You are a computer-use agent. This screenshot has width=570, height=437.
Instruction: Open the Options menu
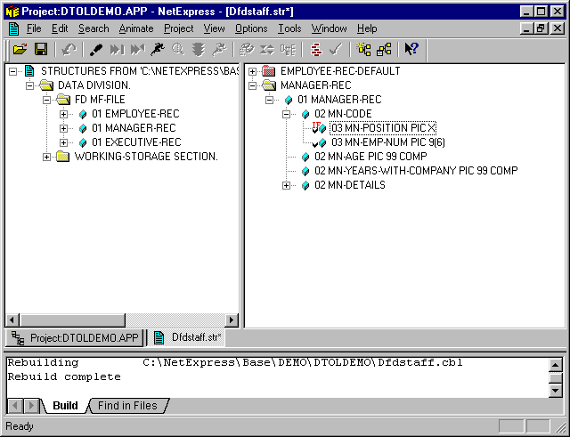pos(251,28)
